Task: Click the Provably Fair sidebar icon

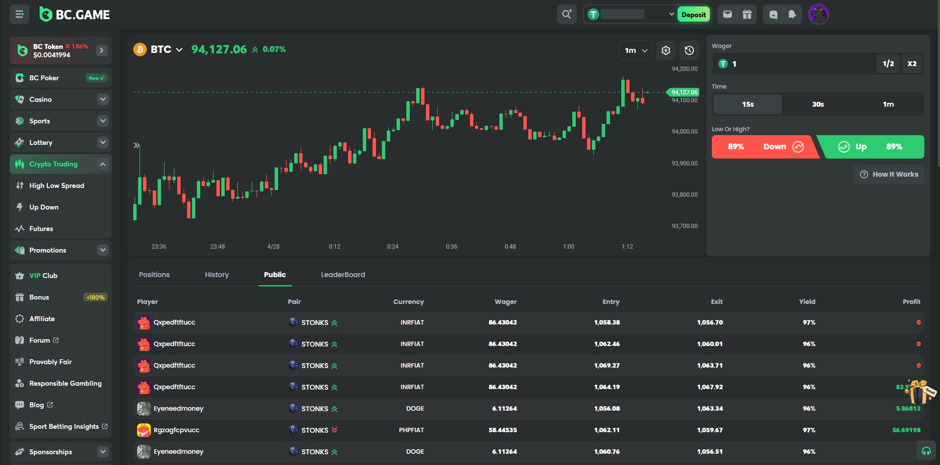Action: (20, 362)
